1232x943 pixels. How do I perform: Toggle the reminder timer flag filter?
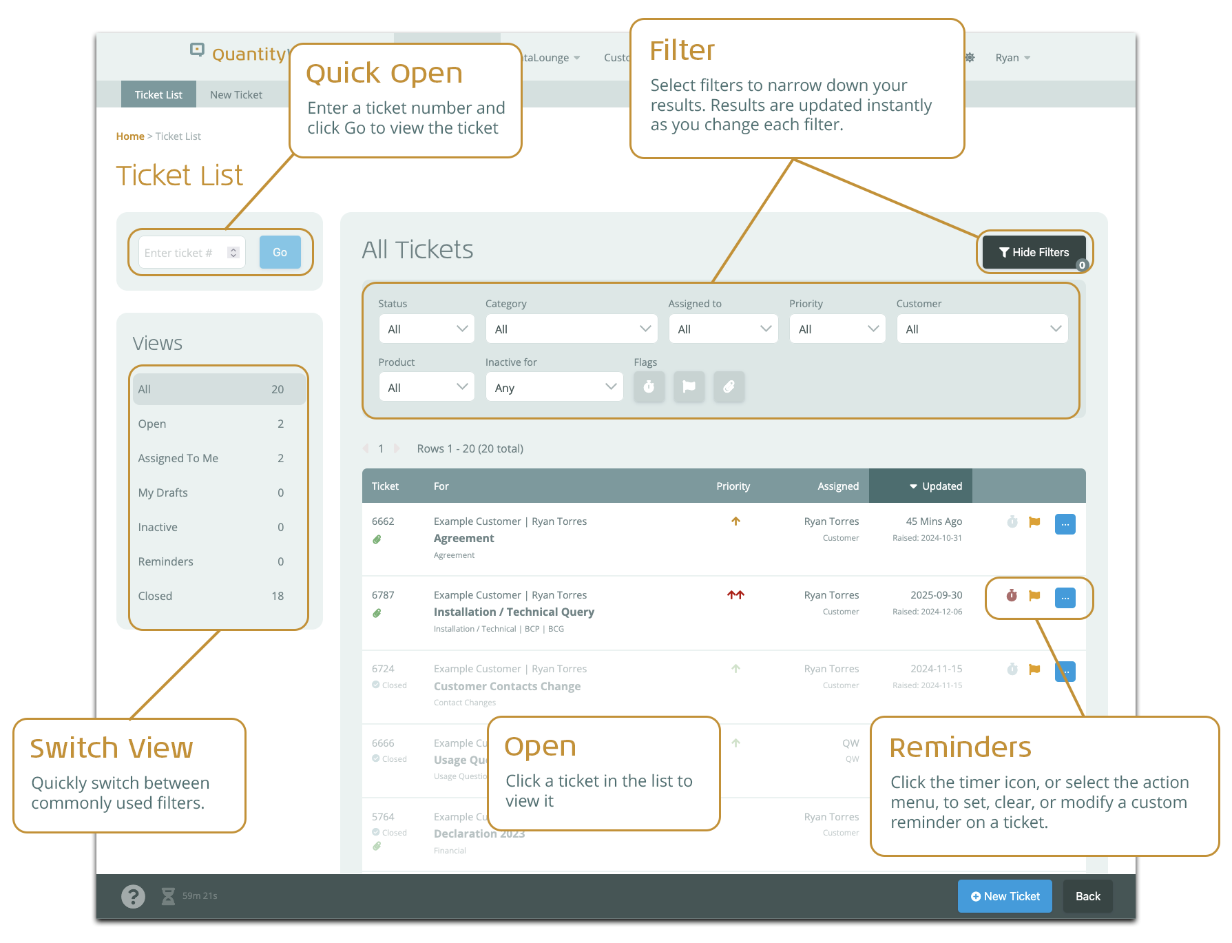click(x=649, y=387)
